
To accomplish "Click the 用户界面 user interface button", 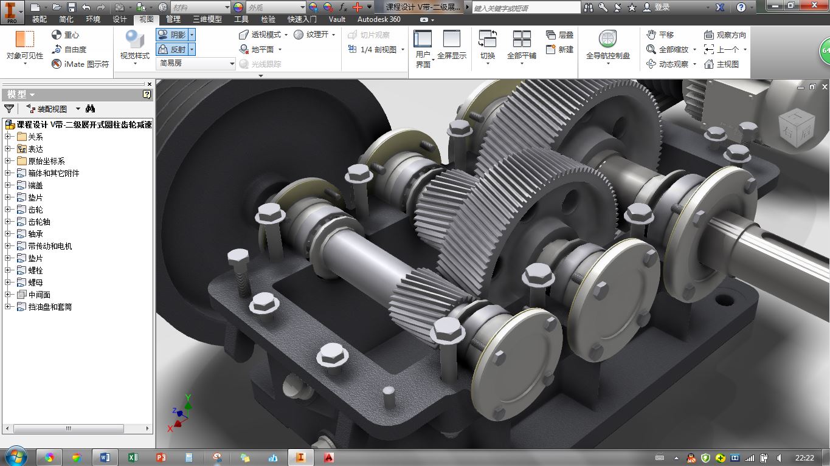I will click(423, 48).
